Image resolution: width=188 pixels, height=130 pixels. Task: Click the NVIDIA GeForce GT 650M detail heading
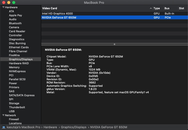pos(63,50)
